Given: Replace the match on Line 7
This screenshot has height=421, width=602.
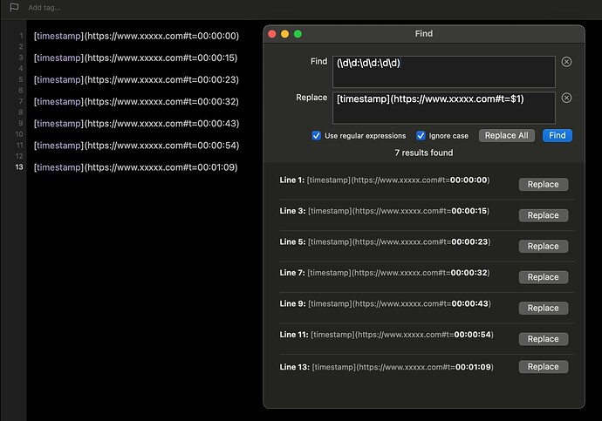Looking at the screenshot, I should (x=544, y=277).
